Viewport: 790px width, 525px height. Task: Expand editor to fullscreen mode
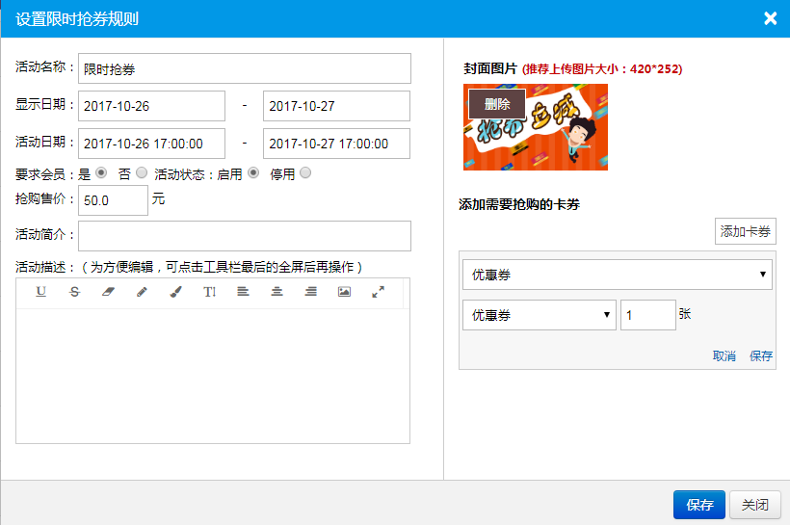[x=378, y=292]
